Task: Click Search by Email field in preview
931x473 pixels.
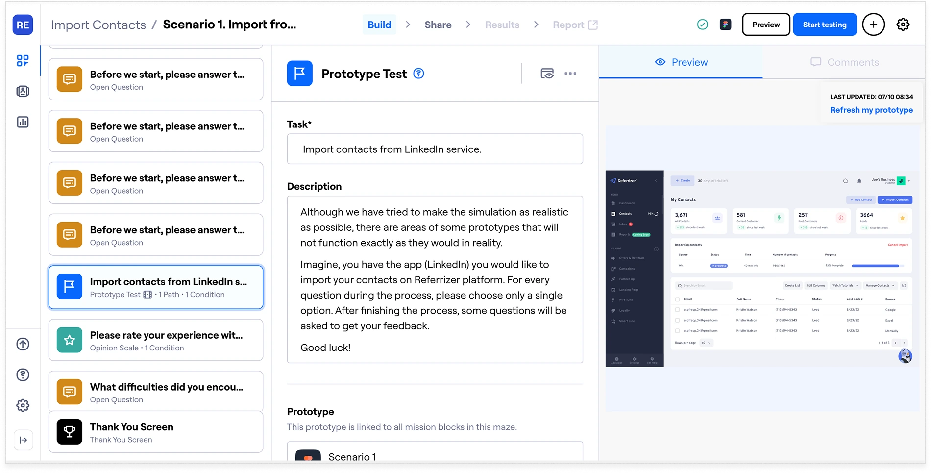Action: pyautogui.click(x=704, y=285)
